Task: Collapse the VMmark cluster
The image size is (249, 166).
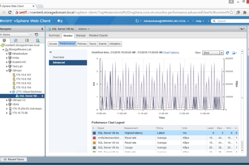Action: coord(7,71)
